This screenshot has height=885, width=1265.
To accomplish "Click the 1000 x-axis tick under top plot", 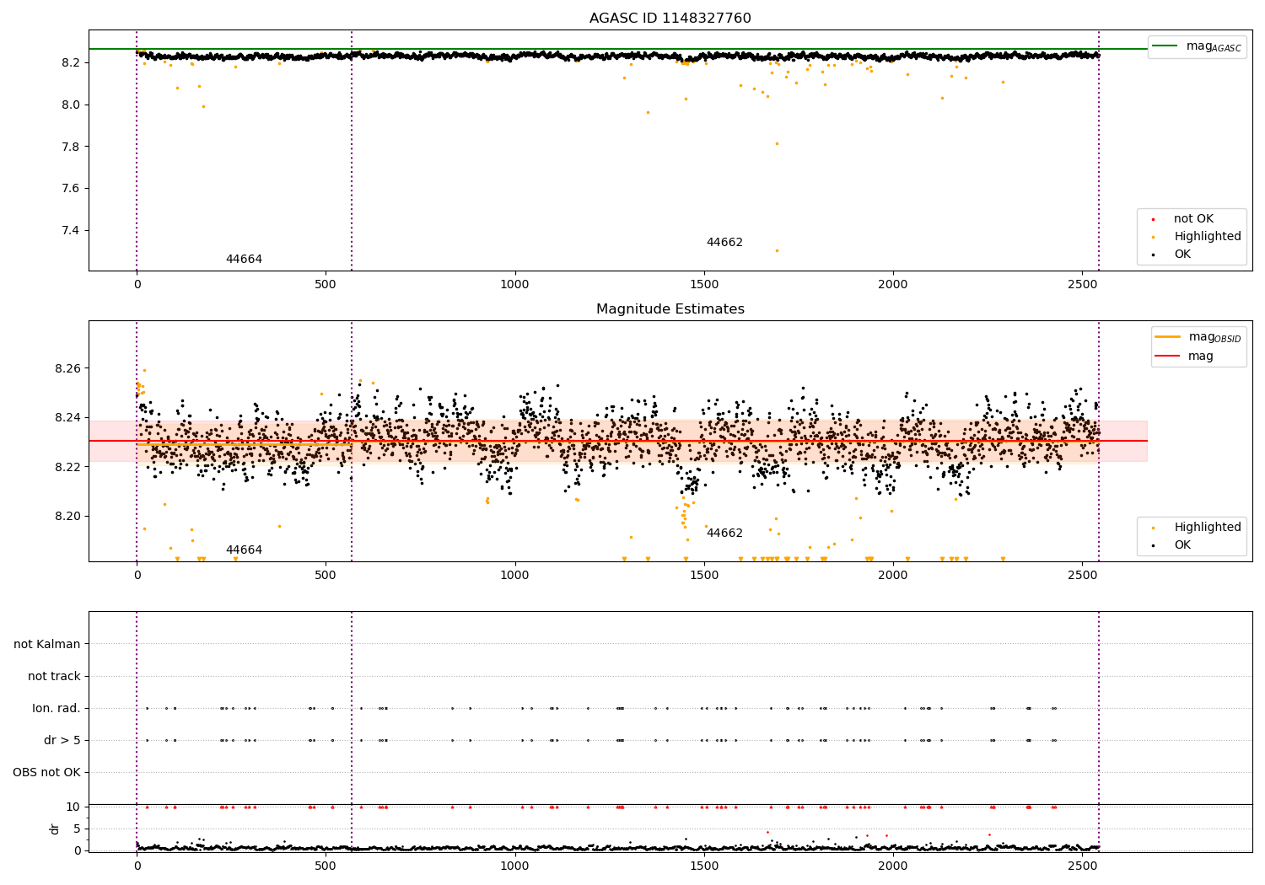I will [514, 285].
